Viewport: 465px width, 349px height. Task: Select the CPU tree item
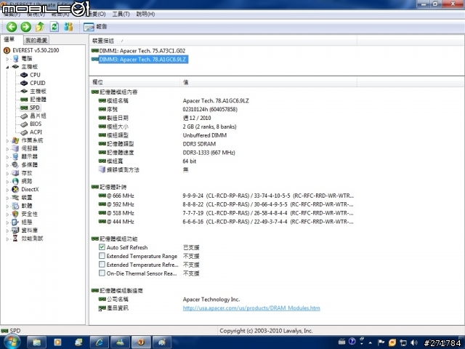35,75
